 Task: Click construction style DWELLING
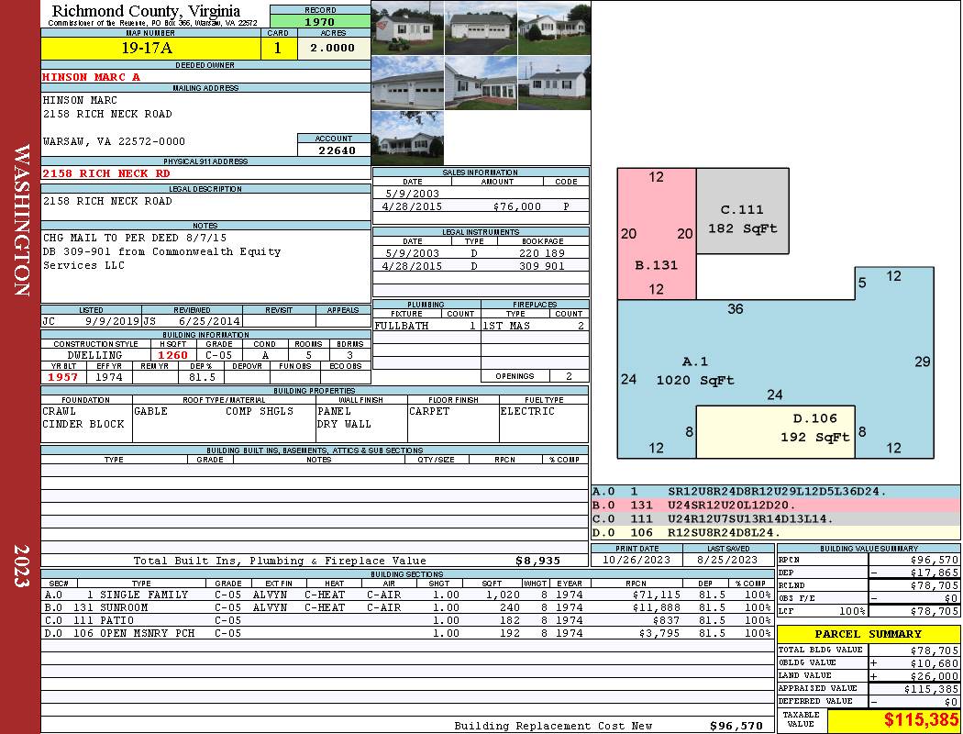click(x=94, y=355)
